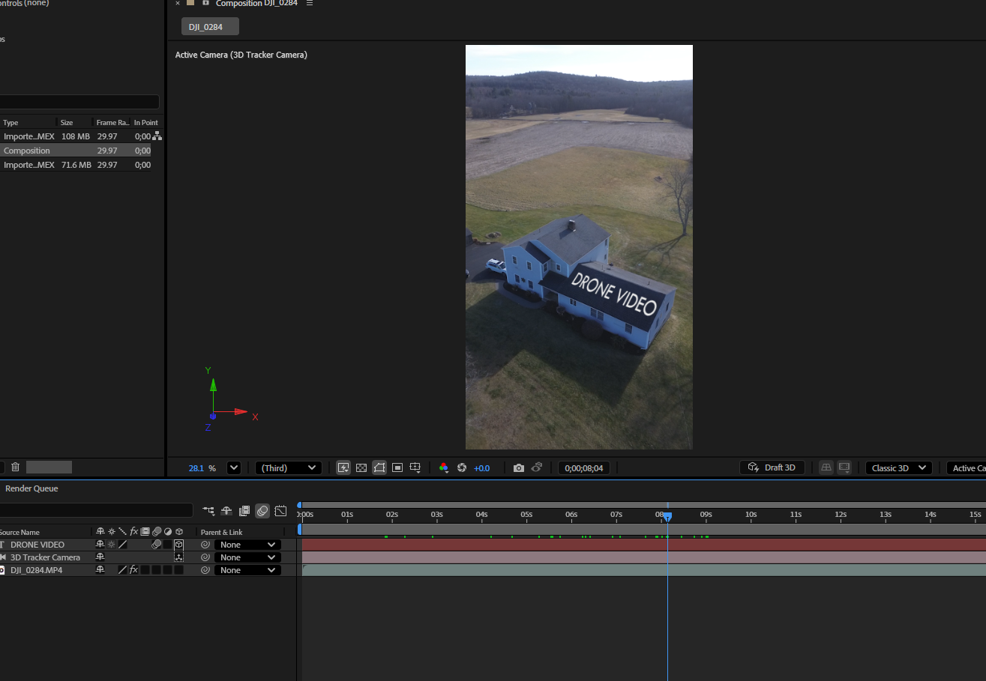Click the Reset Exposure icon
986x681 pixels.
(x=462, y=468)
